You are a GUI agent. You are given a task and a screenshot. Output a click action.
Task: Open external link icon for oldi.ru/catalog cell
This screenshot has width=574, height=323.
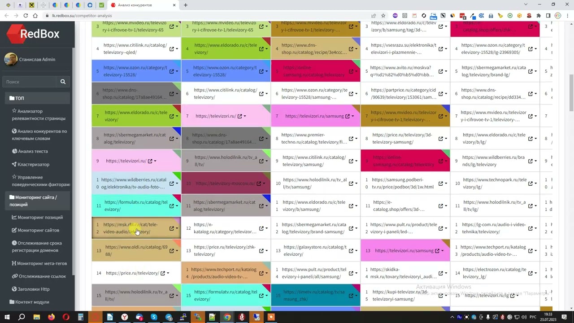(172, 251)
